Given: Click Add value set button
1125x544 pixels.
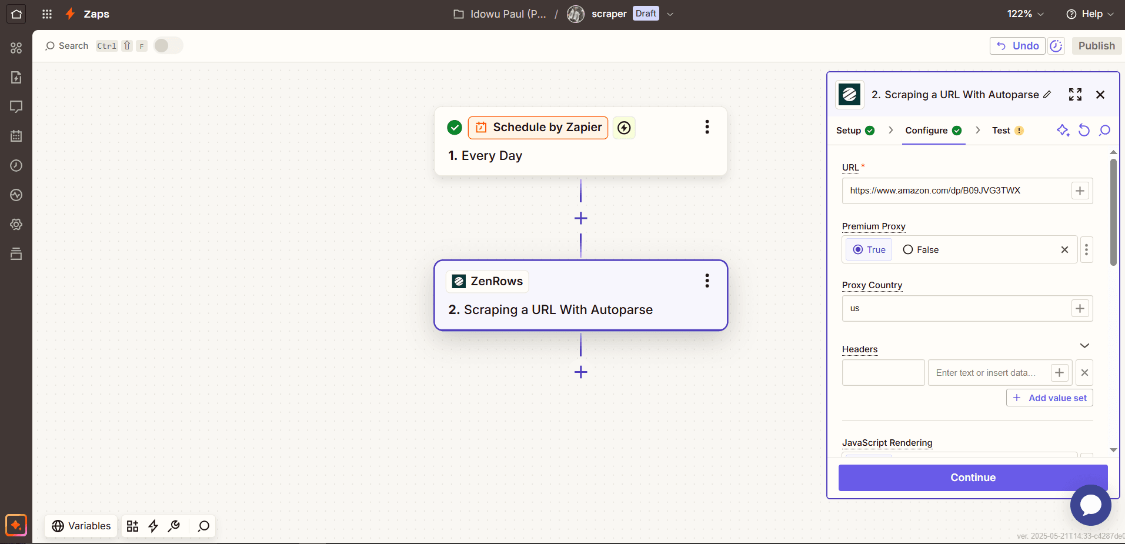Looking at the screenshot, I should point(1049,398).
